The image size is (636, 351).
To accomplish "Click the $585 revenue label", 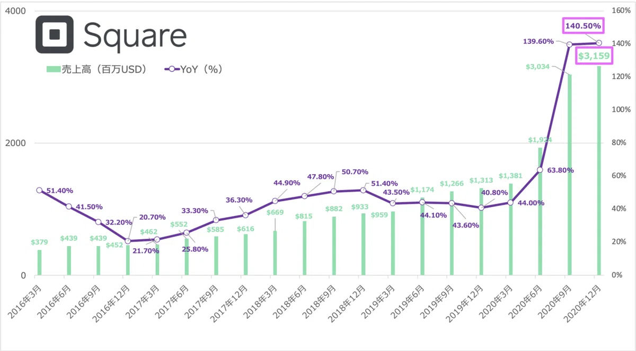I will 217,230.
